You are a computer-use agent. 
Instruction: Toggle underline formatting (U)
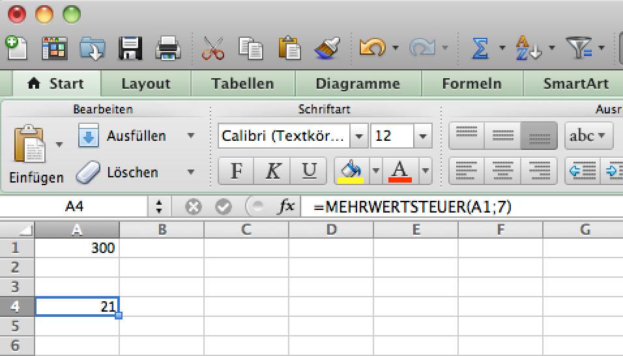(x=309, y=171)
